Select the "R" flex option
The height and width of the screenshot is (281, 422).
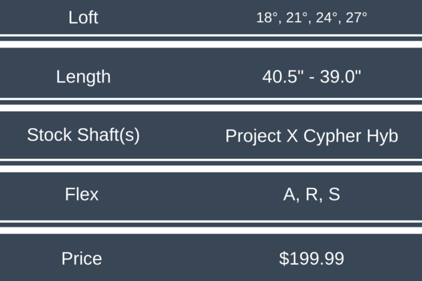click(x=311, y=194)
